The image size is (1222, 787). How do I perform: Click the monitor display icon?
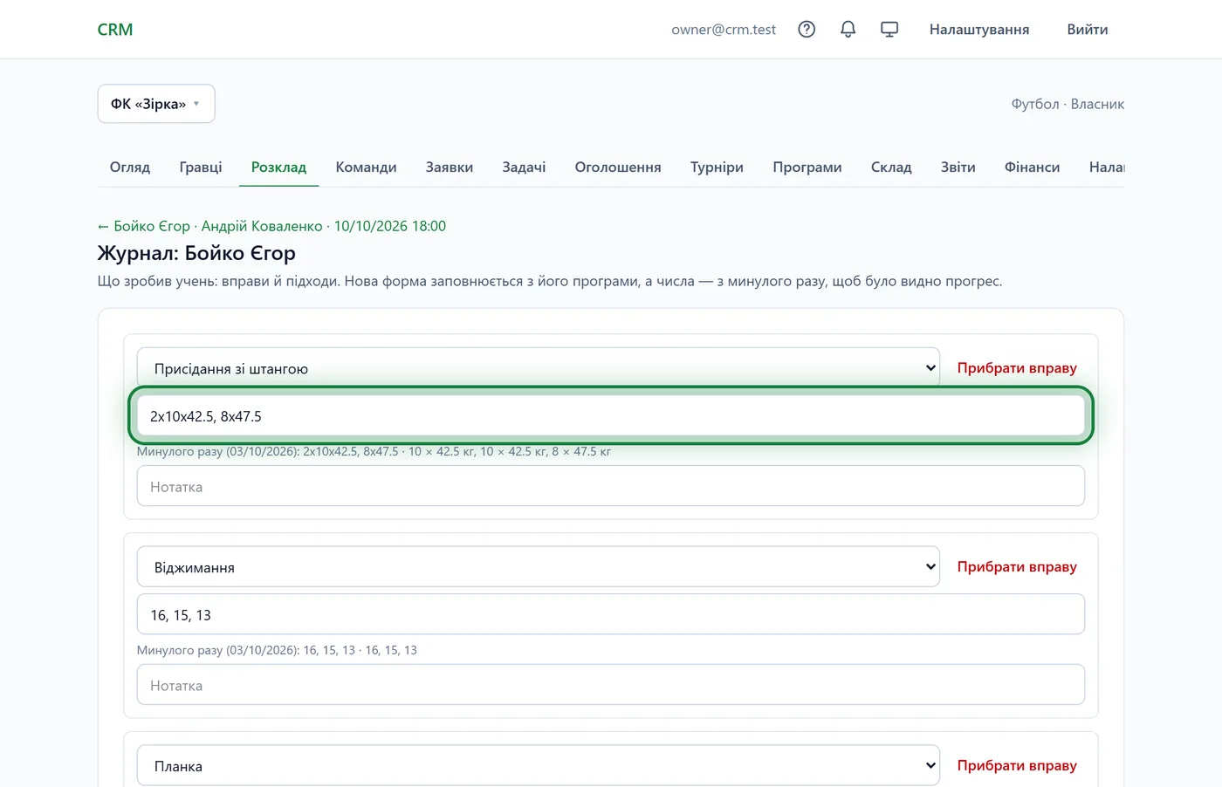[889, 30]
